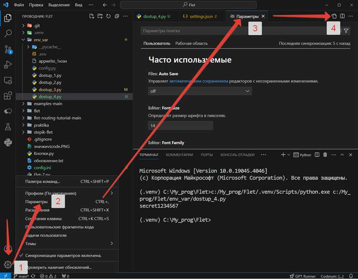
Task: Select the Рабочая область settings scope
Action: pyautogui.click(x=191, y=43)
